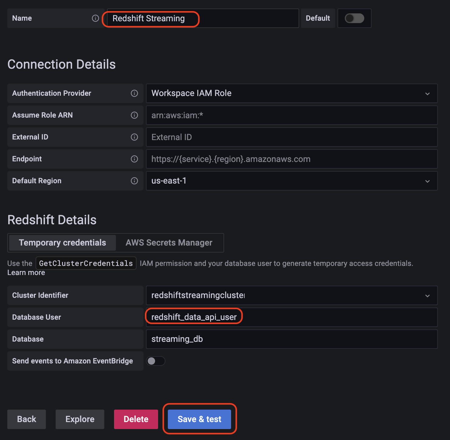450x440 pixels.
Task: Click the Redshift Details heading
Action: (x=52, y=220)
